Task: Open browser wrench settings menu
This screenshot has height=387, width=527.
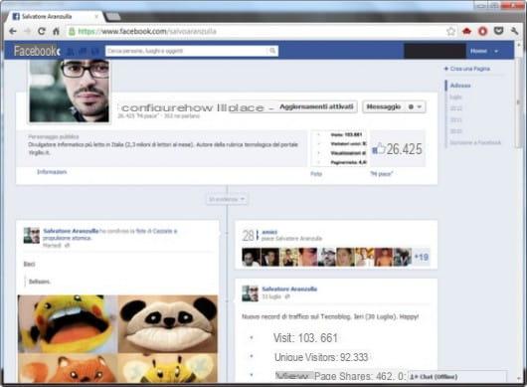Action: (x=514, y=31)
